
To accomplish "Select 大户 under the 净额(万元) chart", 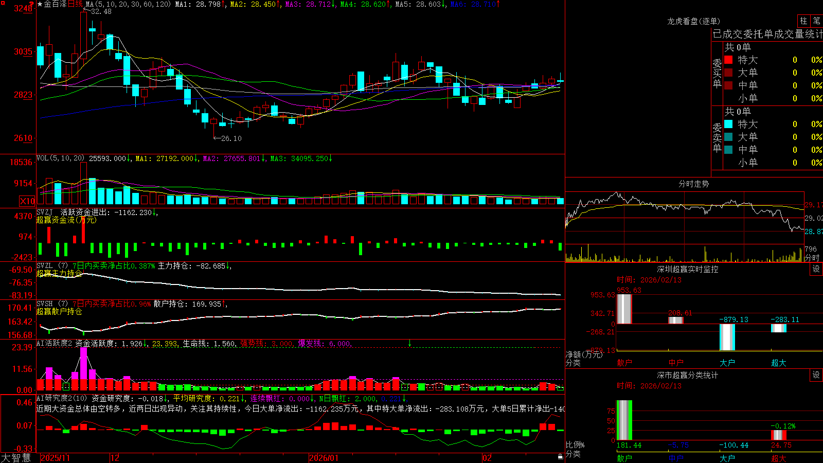I will tap(727, 363).
